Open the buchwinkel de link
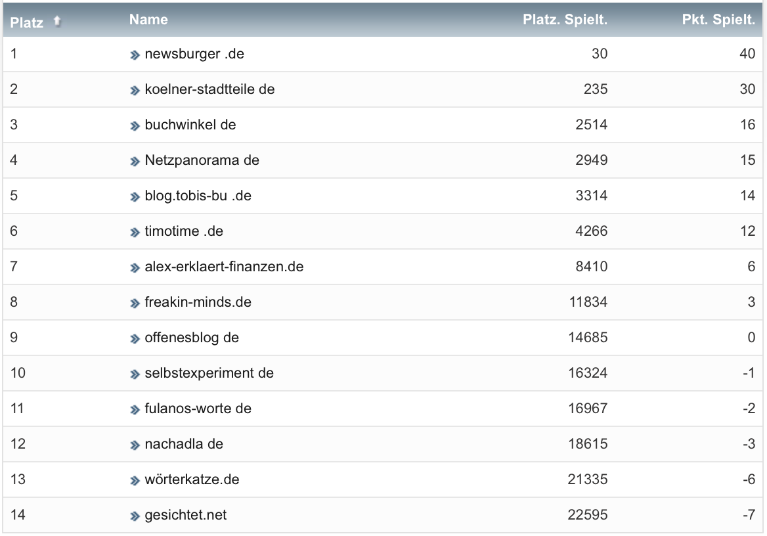 (x=190, y=125)
